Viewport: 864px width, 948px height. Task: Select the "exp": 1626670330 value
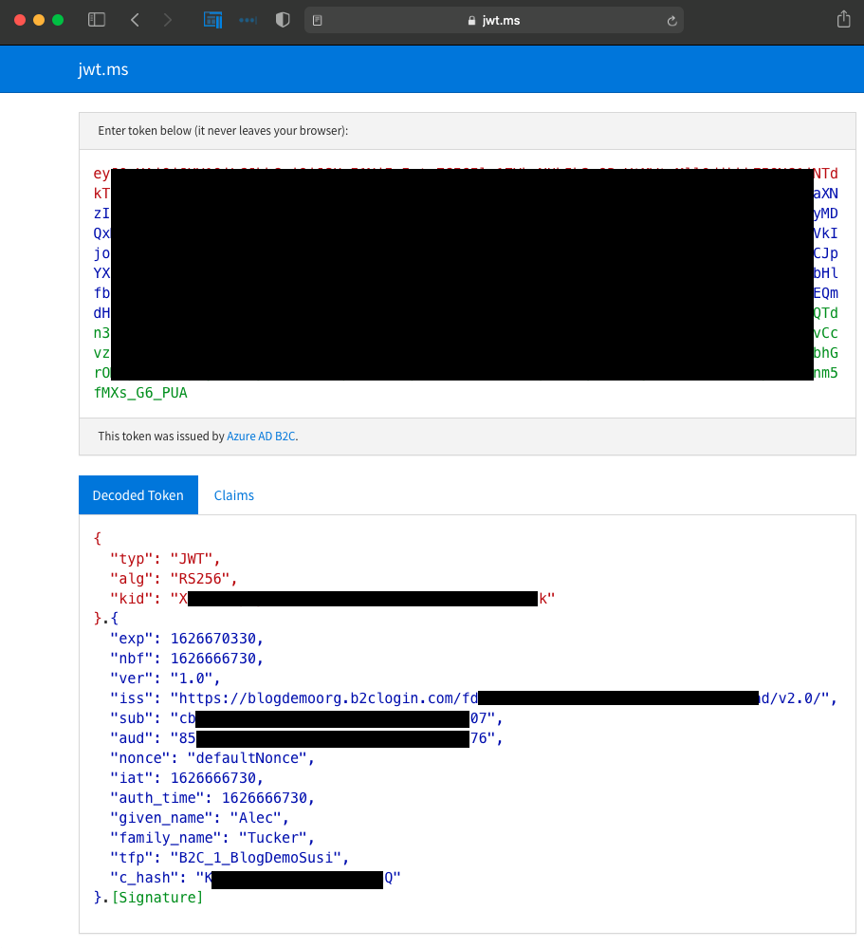[213, 639]
